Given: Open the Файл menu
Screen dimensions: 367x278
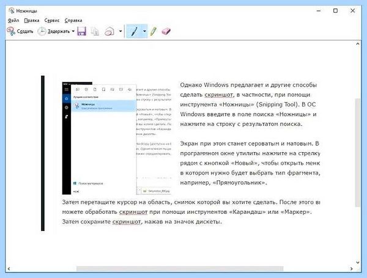Looking at the screenshot, I should point(13,21).
